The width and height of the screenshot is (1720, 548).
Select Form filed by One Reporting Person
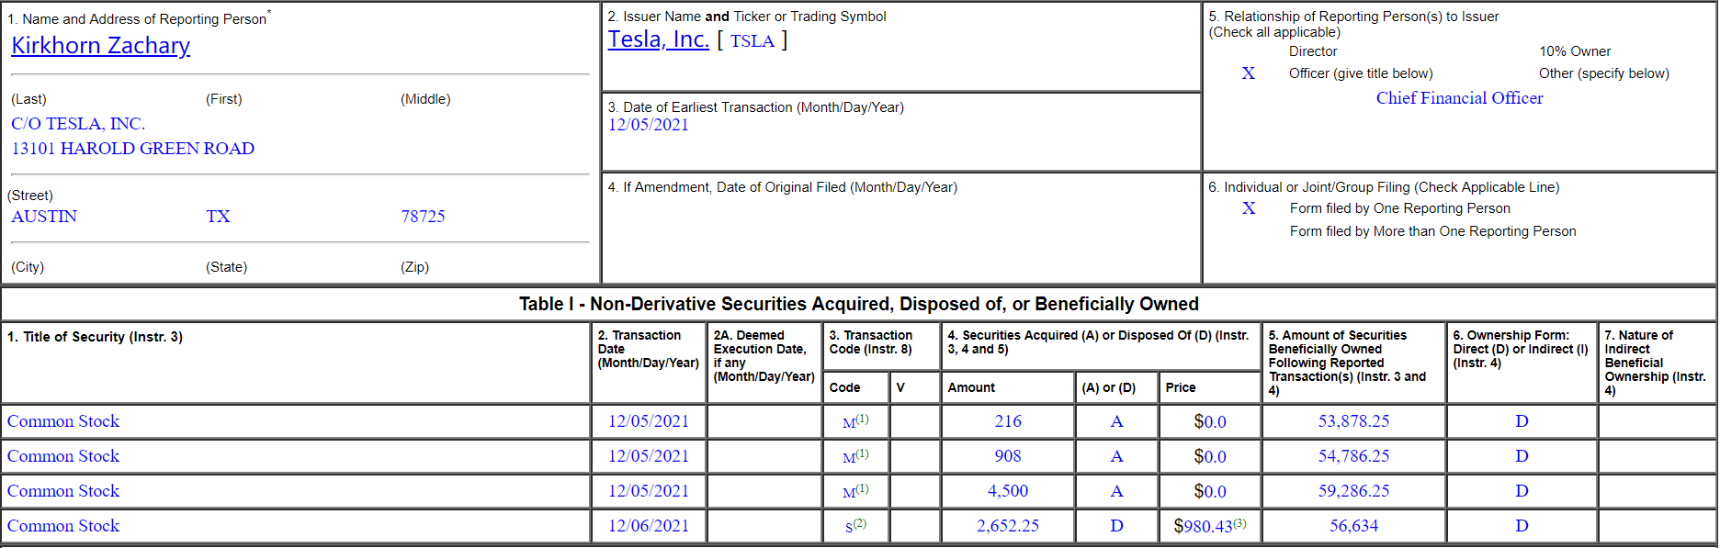pos(1249,208)
